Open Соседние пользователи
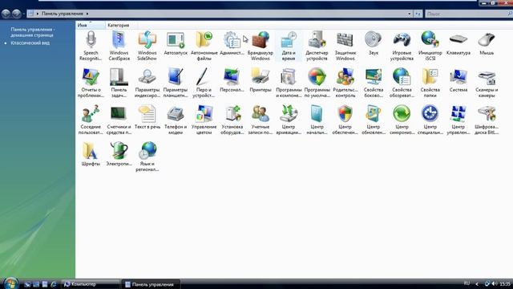Image resolution: width=513 pixels, height=289 pixels. coord(91,120)
